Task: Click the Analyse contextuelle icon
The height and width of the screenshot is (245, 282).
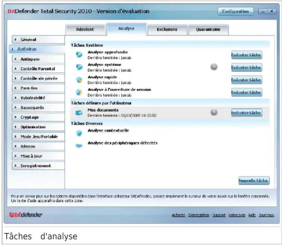Action: 79,133
